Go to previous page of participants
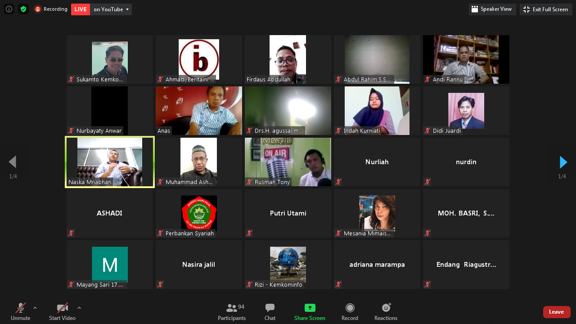The image size is (576, 324). click(x=13, y=162)
